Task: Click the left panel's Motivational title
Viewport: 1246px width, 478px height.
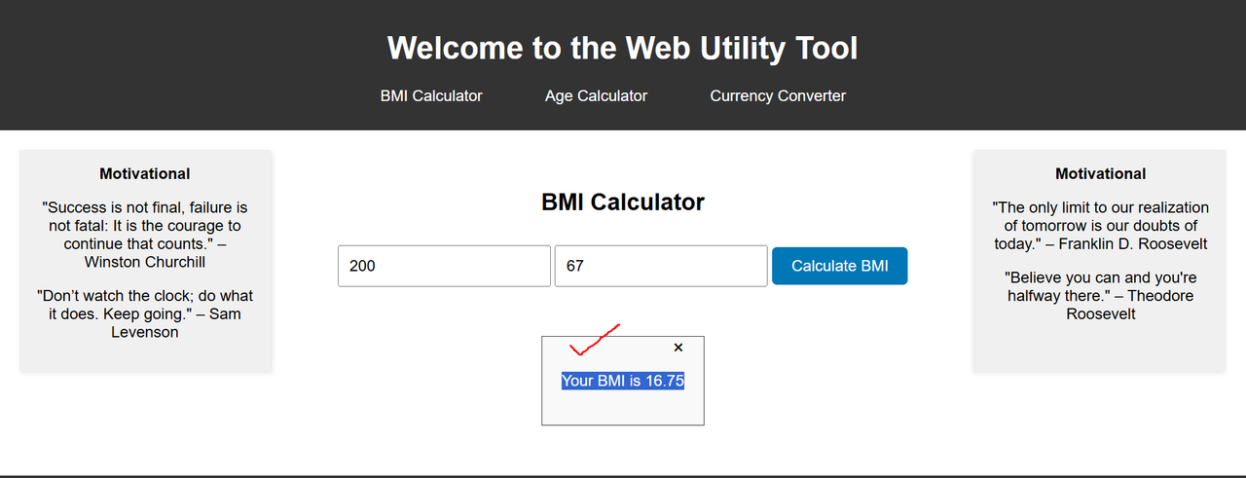Action: pyautogui.click(x=145, y=173)
